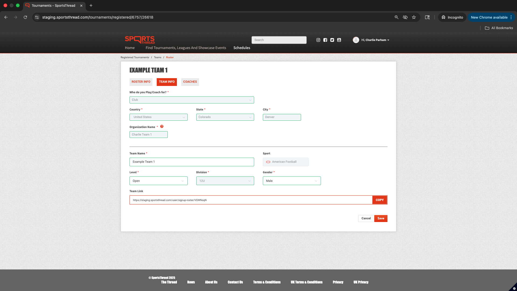Open the Instagram social icon
Viewport: 517px width, 291px height.
pyautogui.click(x=318, y=40)
